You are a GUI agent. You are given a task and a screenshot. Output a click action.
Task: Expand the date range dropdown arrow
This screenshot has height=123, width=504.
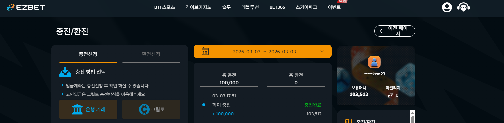322,51
